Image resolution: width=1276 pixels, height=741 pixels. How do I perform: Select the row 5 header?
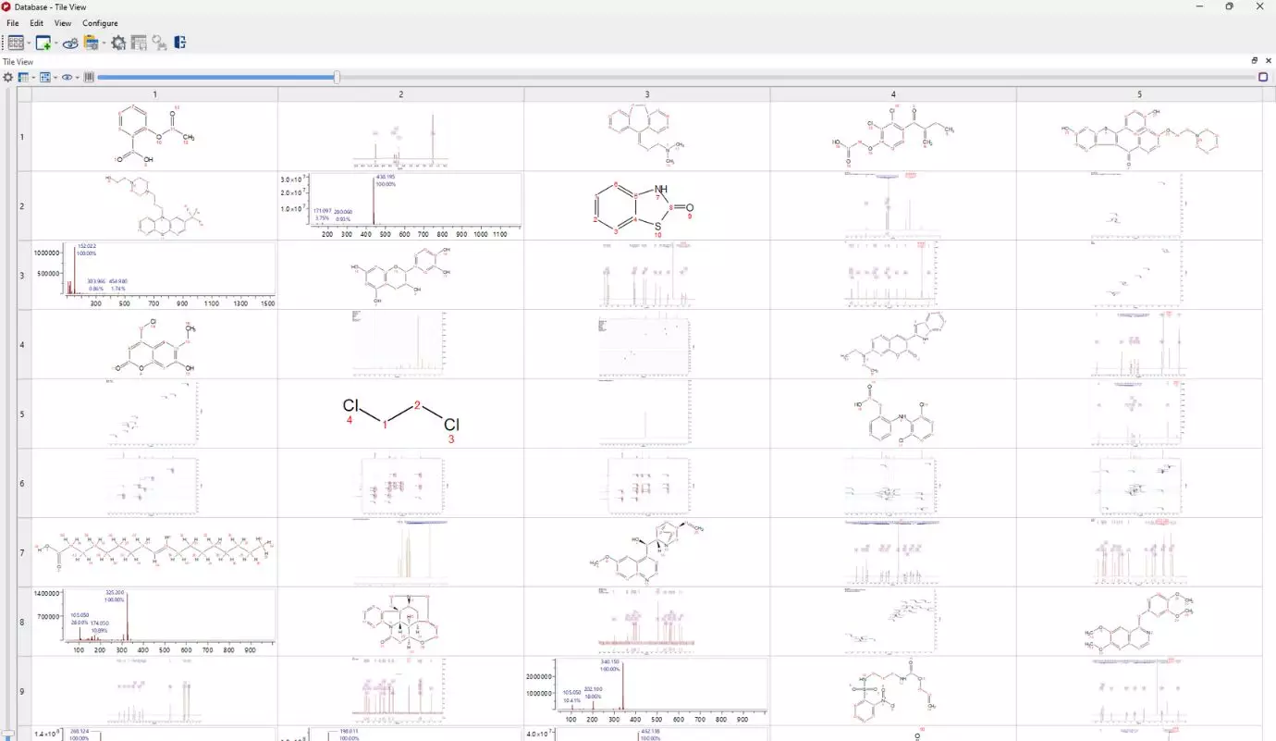coord(22,414)
